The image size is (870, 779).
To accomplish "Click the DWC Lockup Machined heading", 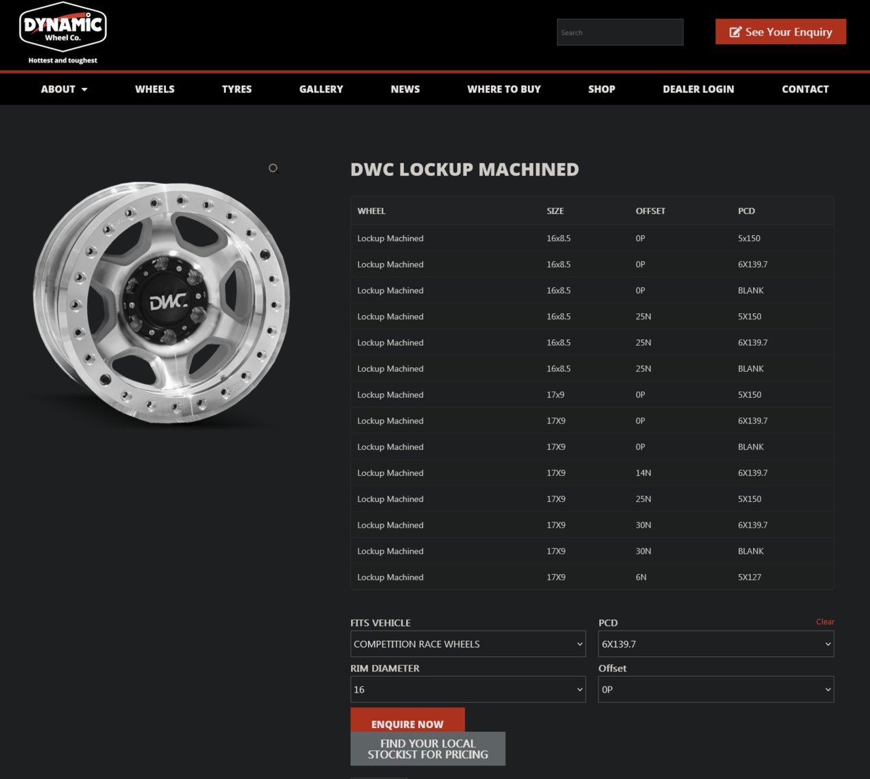I will coord(465,170).
